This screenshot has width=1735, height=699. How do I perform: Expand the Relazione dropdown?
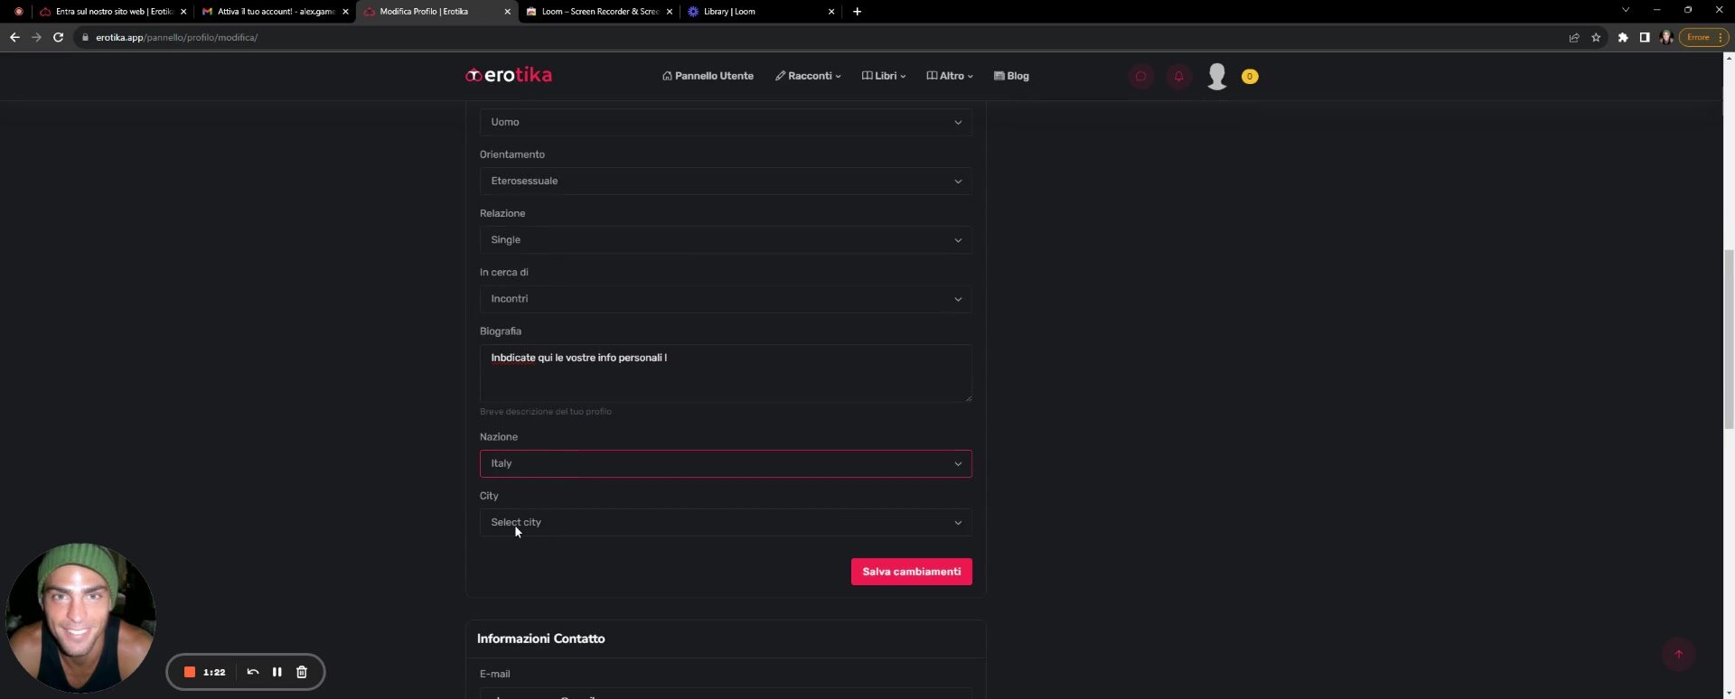click(x=725, y=240)
